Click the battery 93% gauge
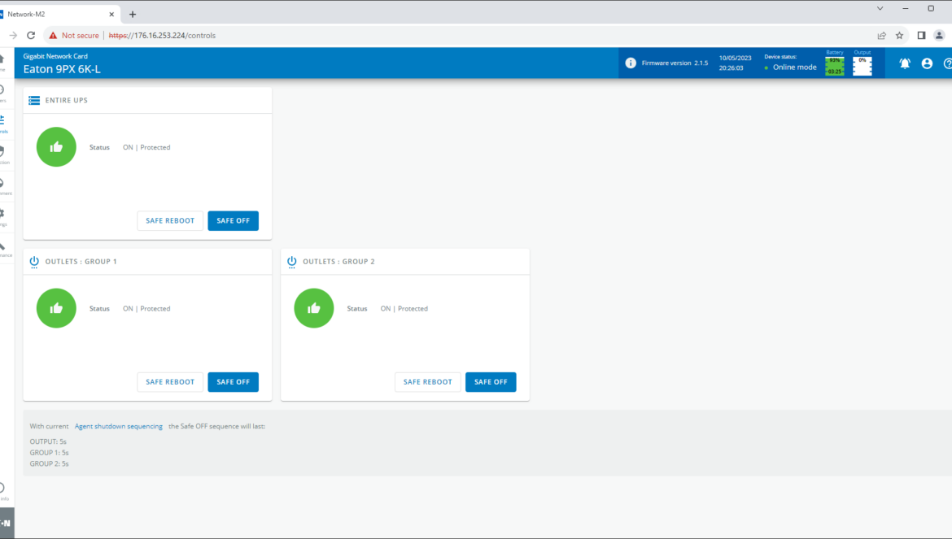This screenshot has width=952, height=539. coord(835,66)
